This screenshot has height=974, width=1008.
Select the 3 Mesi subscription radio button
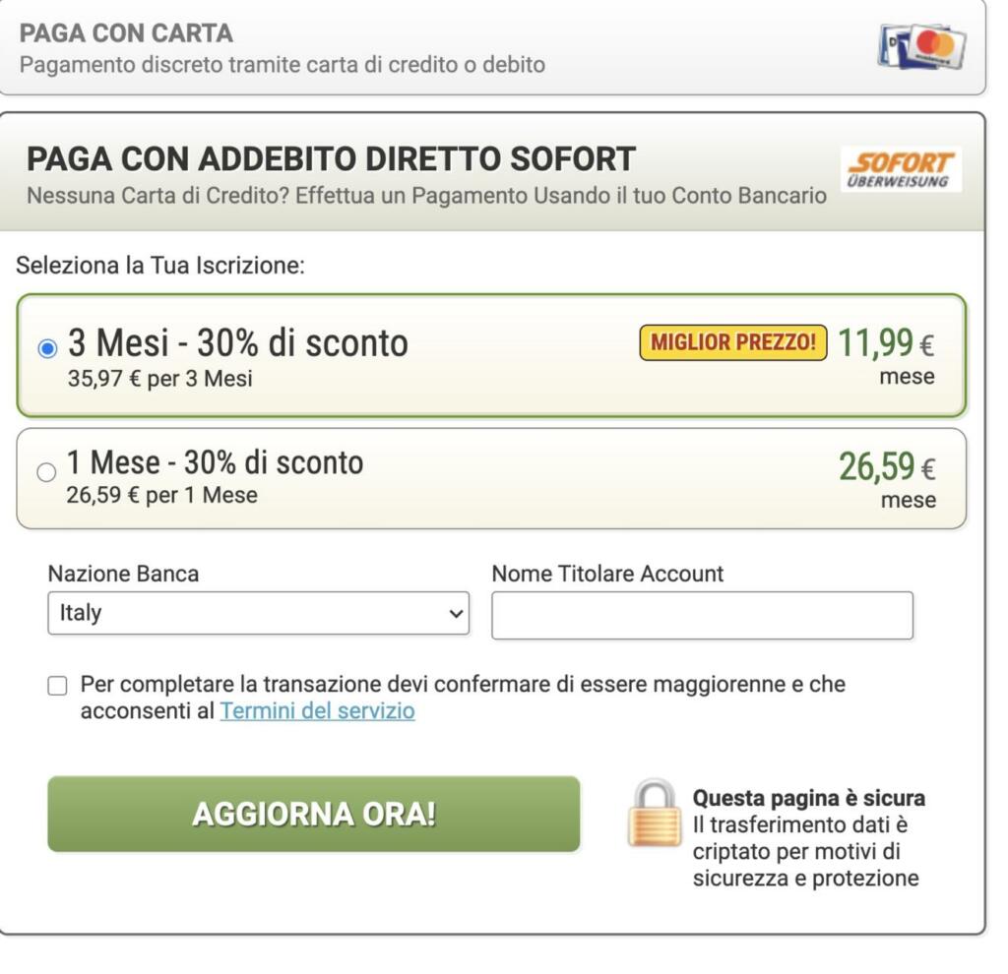pyautogui.click(x=46, y=349)
